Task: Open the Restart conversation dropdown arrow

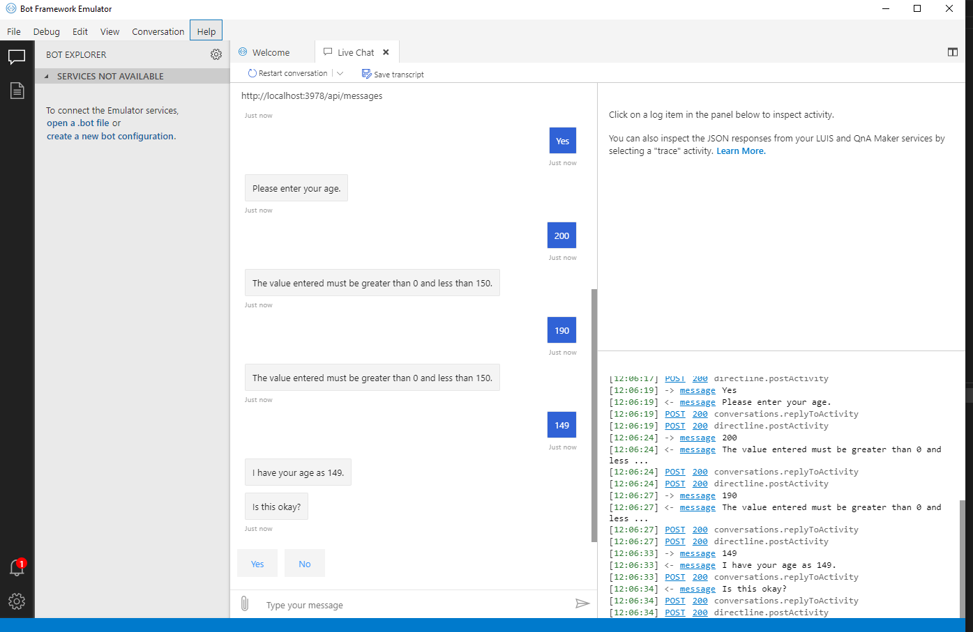Action: (x=340, y=72)
